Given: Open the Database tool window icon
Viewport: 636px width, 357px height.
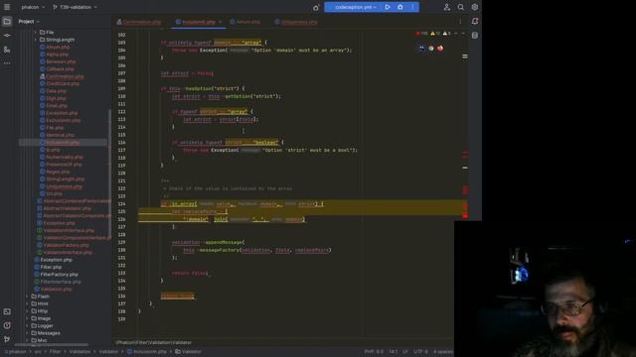Looking at the screenshot, I should (x=475, y=36).
